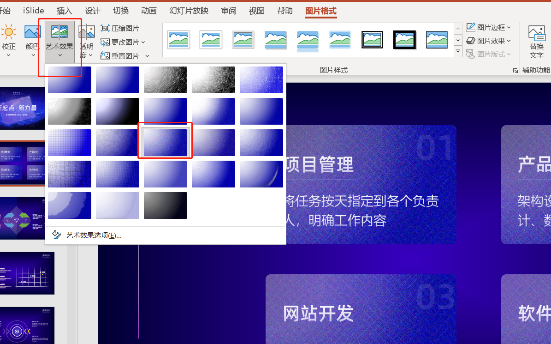The height and width of the screenshot is (344, 551).
Task: Open the 颜色 color tool
Action: (x=32, y=41)
